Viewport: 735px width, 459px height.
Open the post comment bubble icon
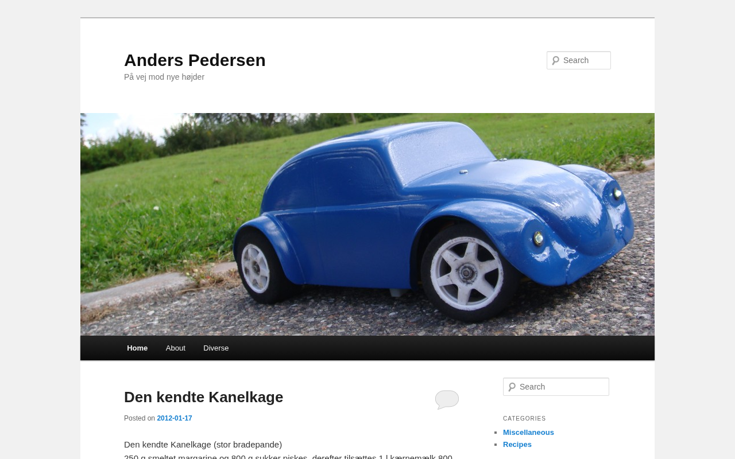pyautogui.click(x=447, y=399)
